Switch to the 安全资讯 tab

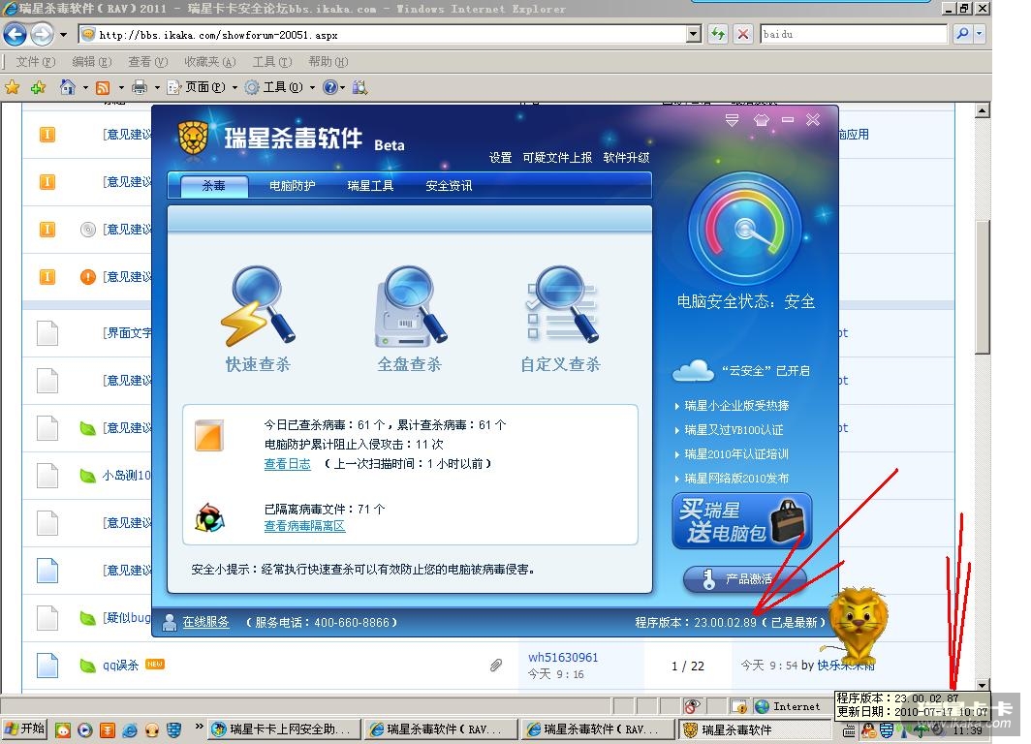tap(449, 185)
